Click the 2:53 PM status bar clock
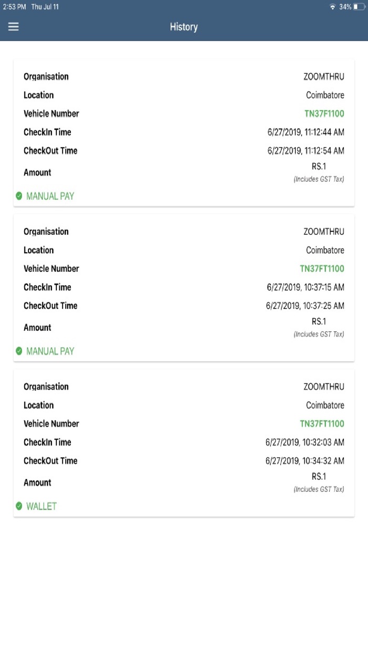This screenshot has width=368, height=655. point(15,7)
